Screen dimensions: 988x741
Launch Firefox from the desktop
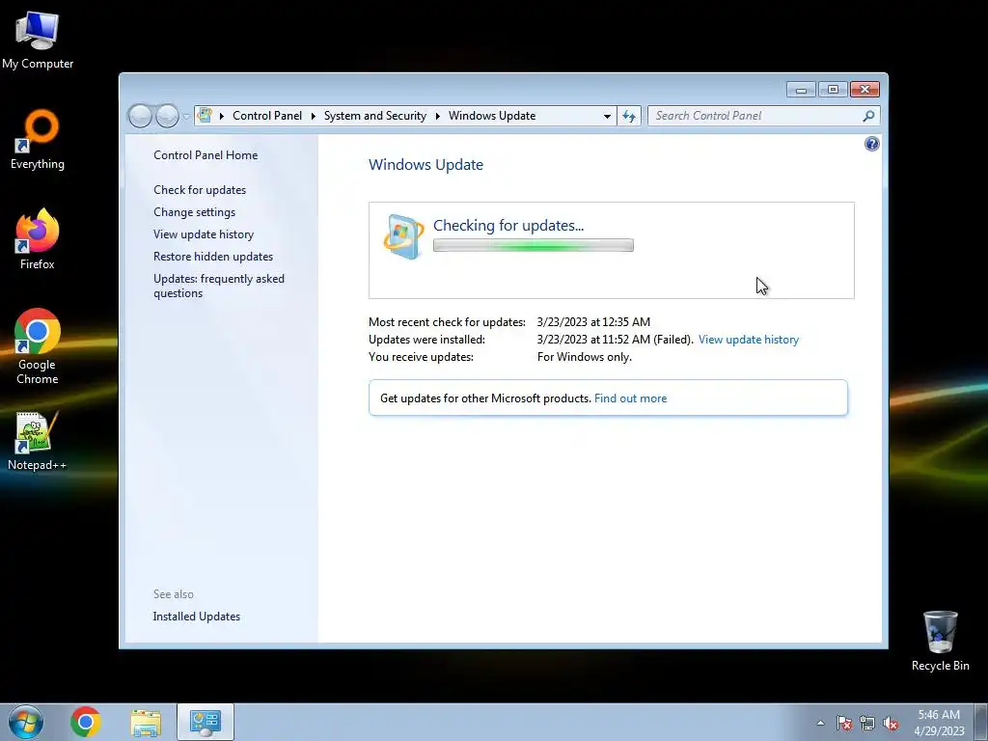pos(38,239)
